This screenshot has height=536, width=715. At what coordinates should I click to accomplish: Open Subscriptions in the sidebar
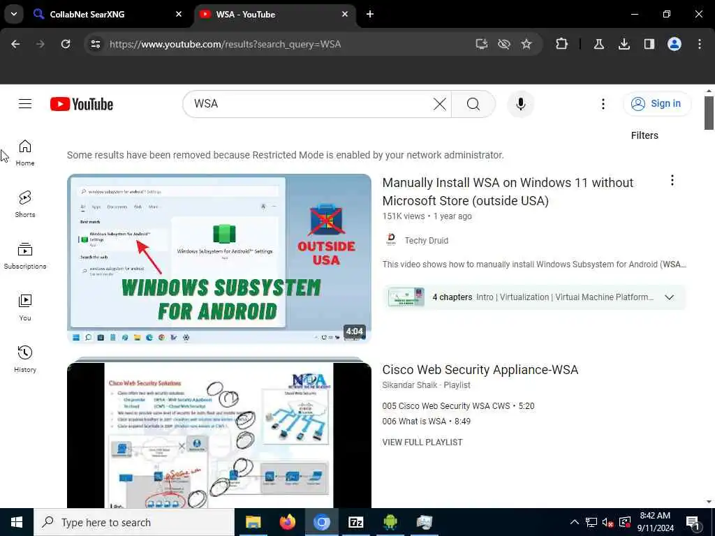coord(25,255)
